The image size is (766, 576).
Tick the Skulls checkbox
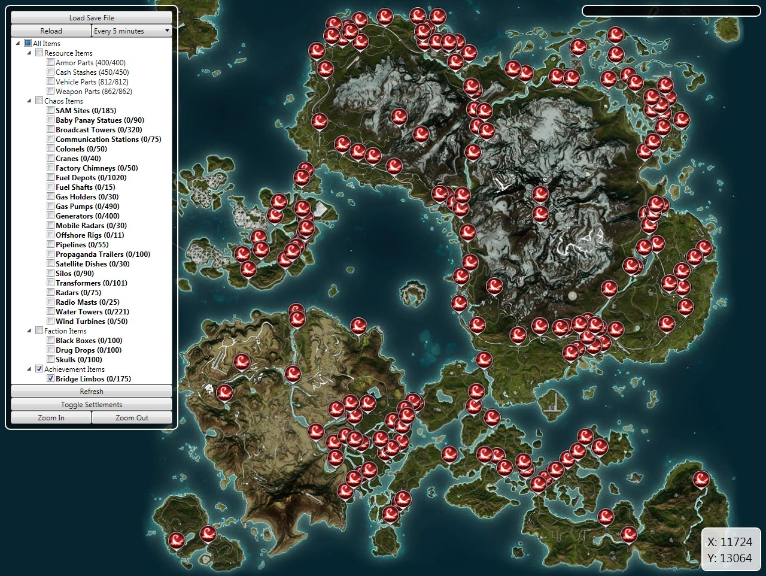pyautogui.click(x=50, y=359)
